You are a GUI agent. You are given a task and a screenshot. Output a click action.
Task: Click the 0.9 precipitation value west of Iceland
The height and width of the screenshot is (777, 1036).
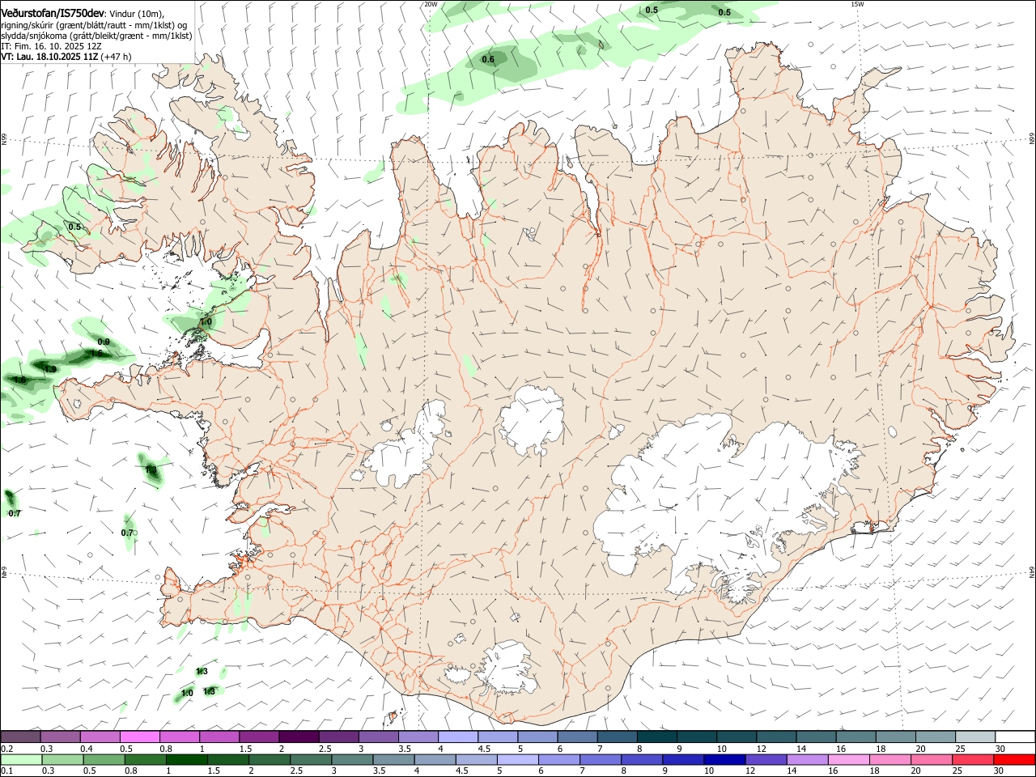[x=104, y=342]
